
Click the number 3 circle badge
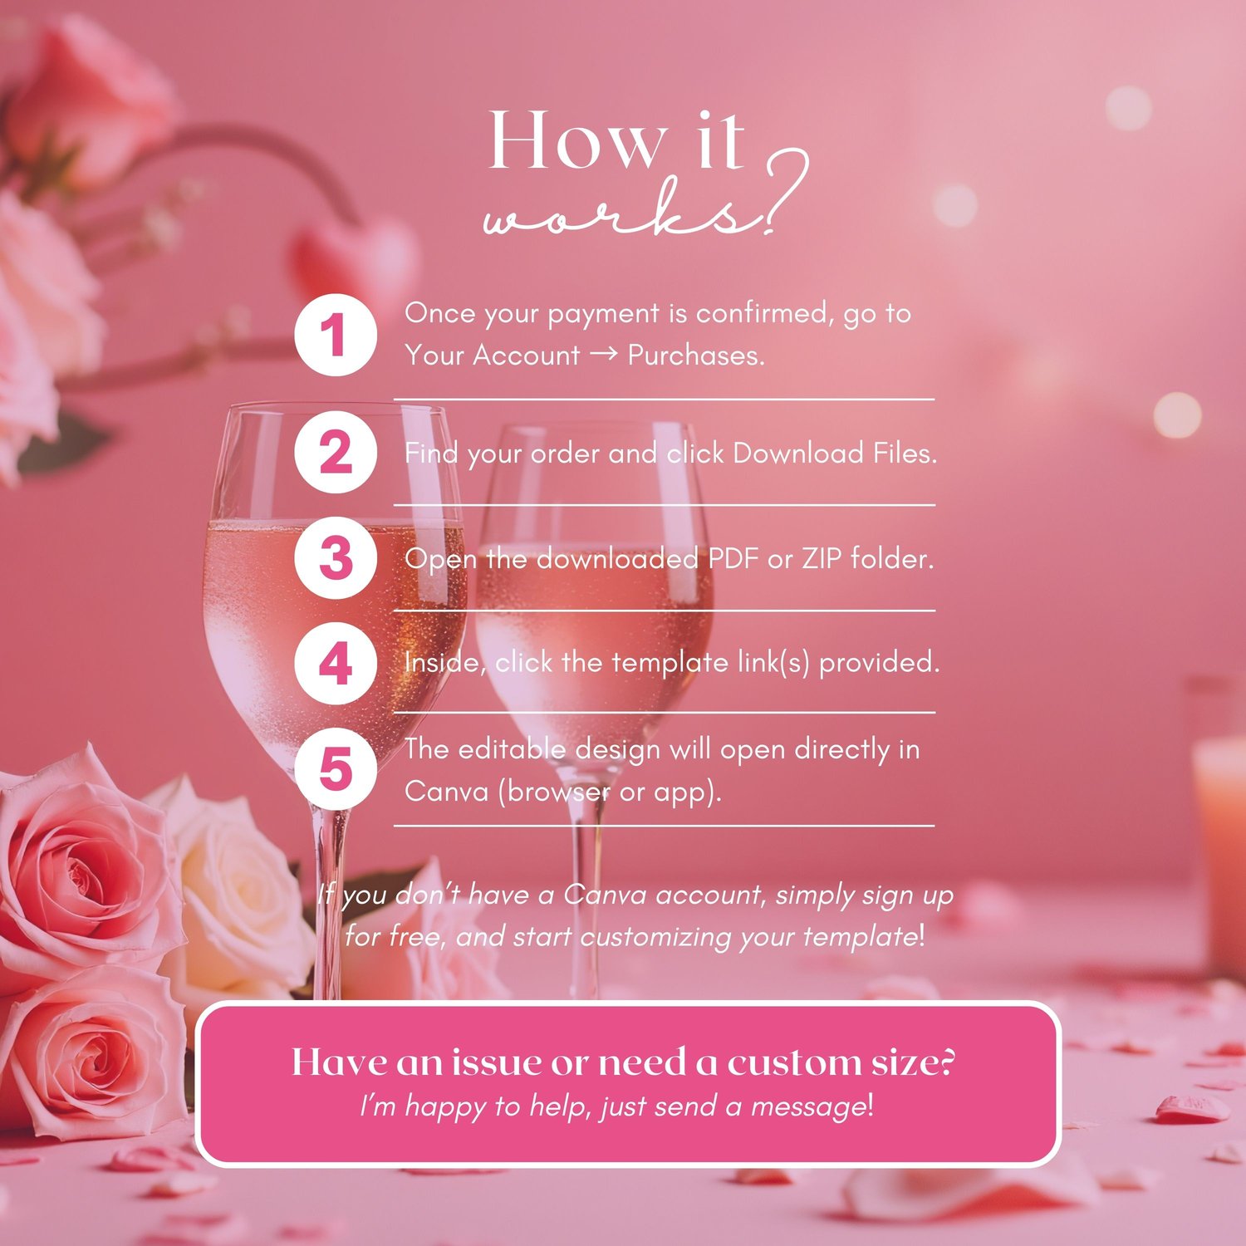click(x=336, y=557)
